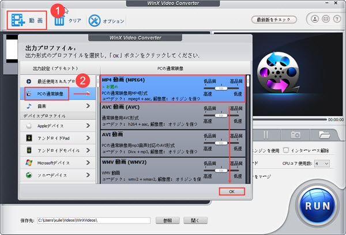Click the Microsoft device logo icon
346x235 pixels.
pos(29,162)
